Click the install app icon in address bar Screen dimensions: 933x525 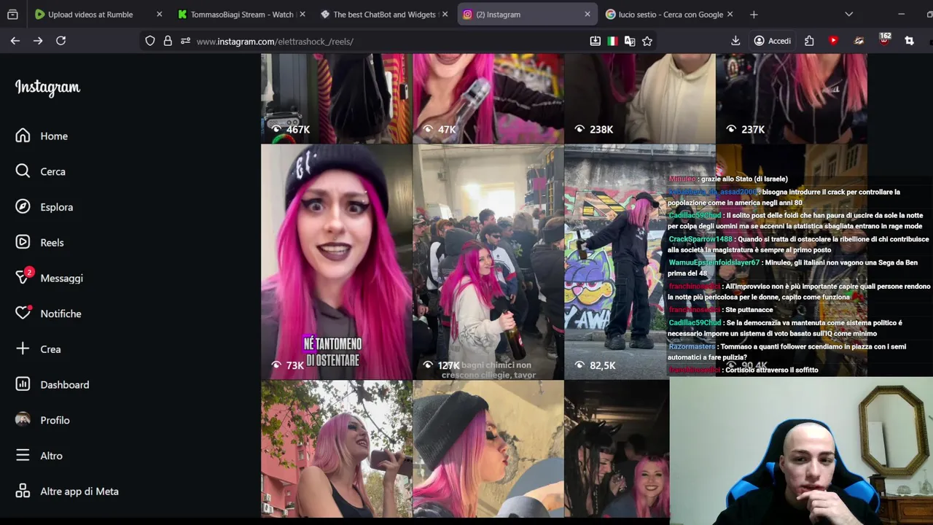point(595,41)
